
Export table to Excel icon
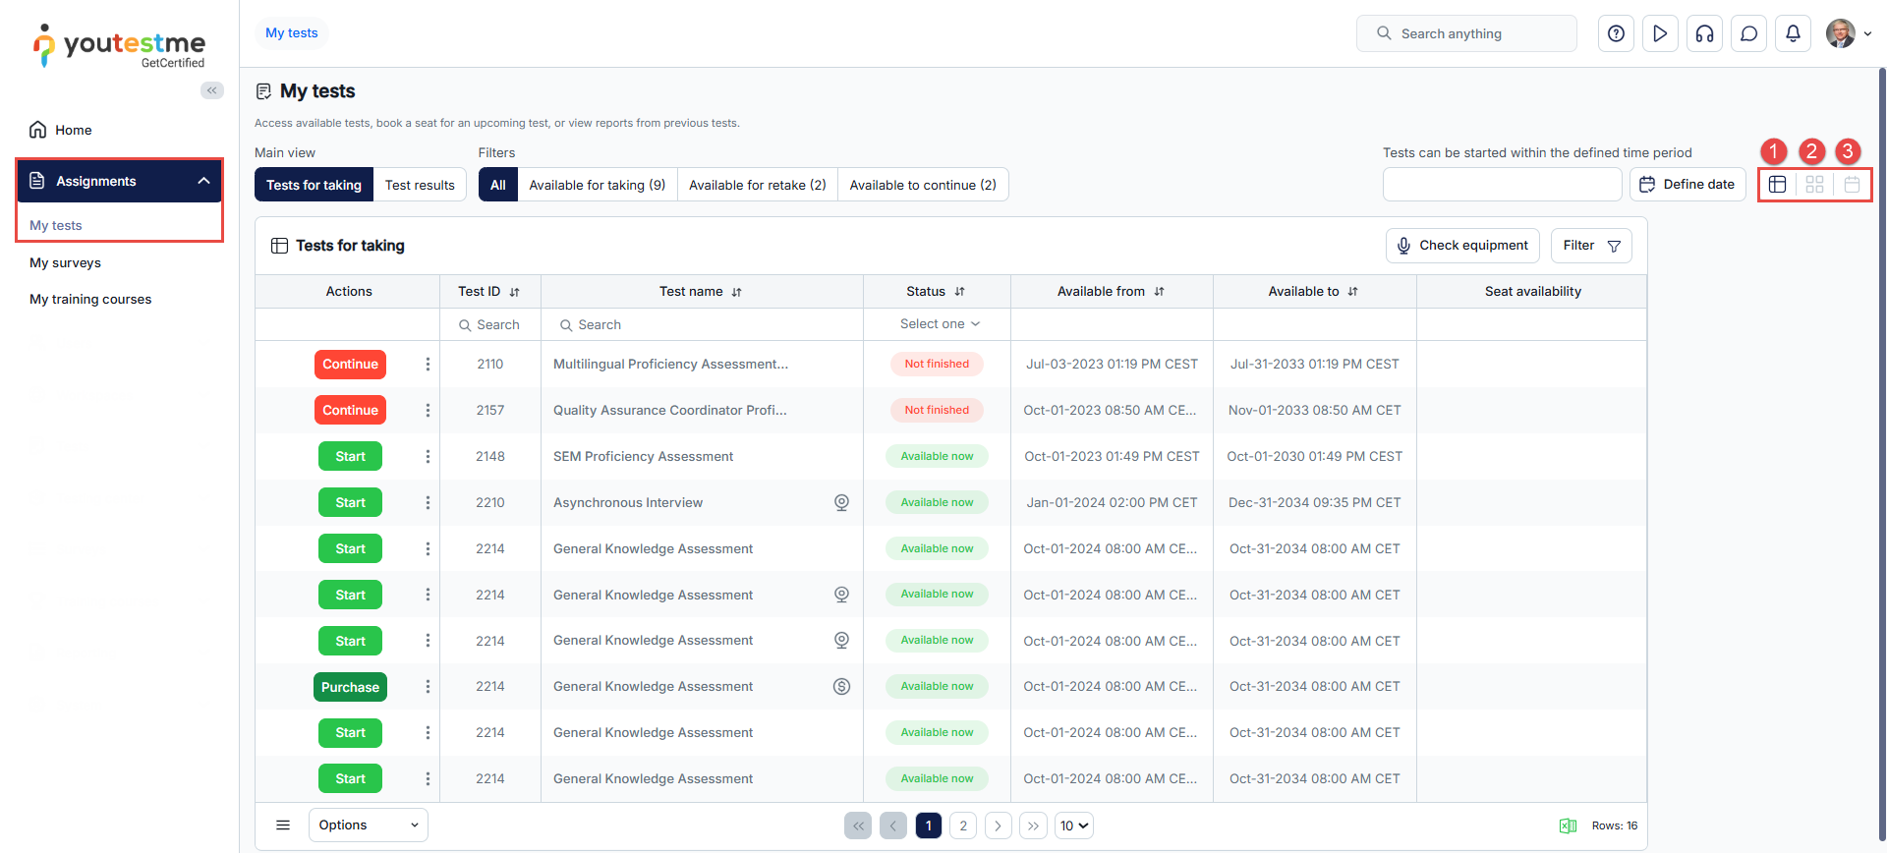tap(1568, 826)
